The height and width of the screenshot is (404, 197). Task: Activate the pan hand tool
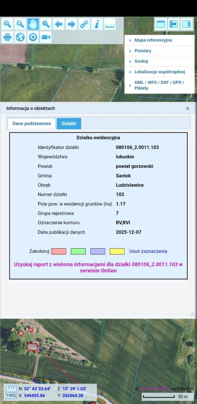point(33,24)
